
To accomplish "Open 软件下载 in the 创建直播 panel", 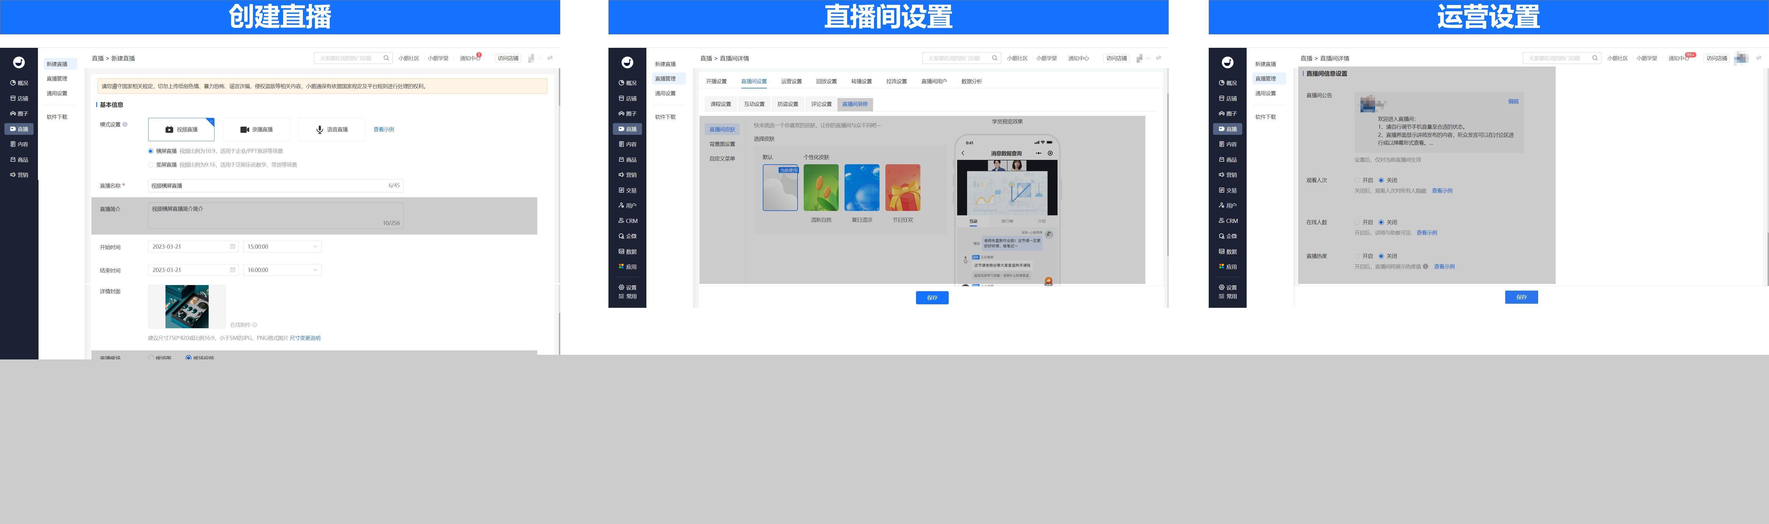I will 57,117.
